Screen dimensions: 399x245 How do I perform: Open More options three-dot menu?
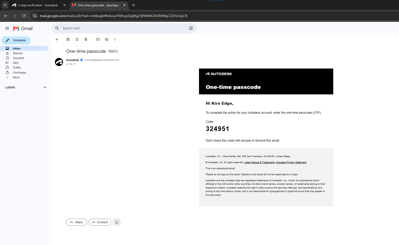pyautogui.click(x=115, y=39)
